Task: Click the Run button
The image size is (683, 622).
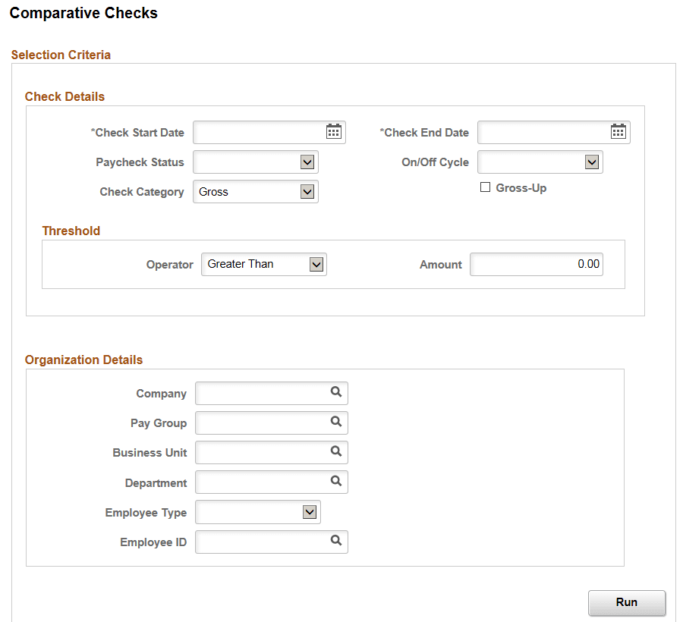Action: click(626, 602)
